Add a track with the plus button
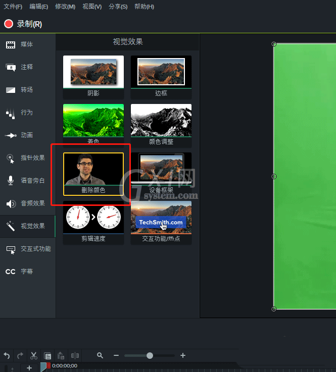The image size is (336, 372). 29,368
